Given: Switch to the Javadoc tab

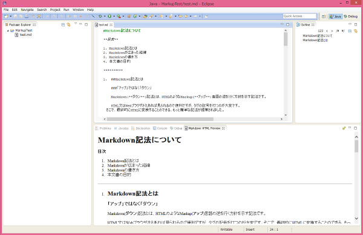Looking at the screenshot, I should (122, 128).
